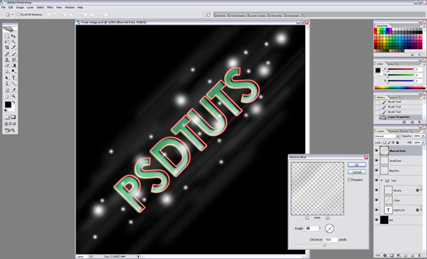Hide the Color layer
The image size is (427, 259).
click(376, 200)
